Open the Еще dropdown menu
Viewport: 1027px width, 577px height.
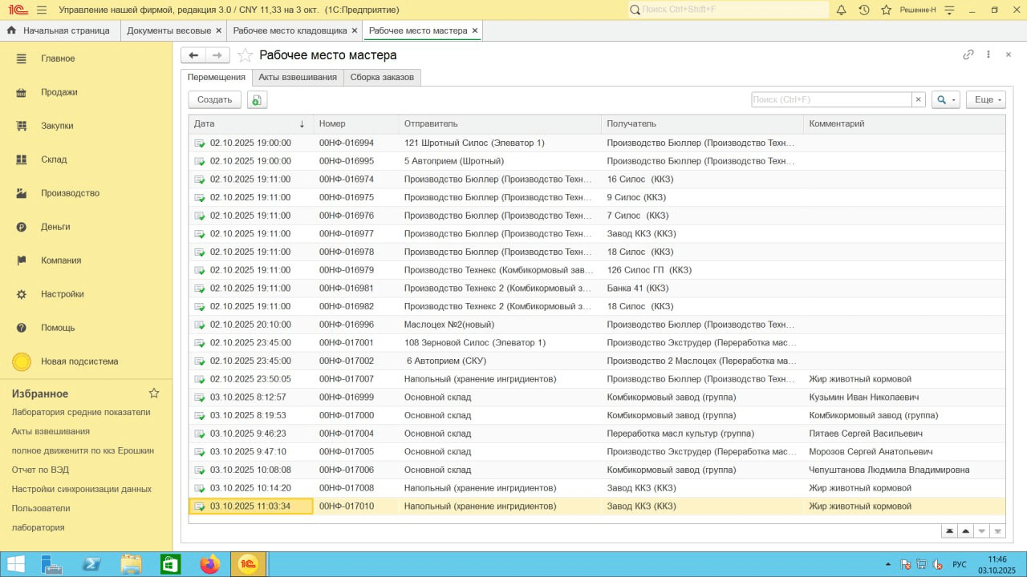click(x=985, y=99)
